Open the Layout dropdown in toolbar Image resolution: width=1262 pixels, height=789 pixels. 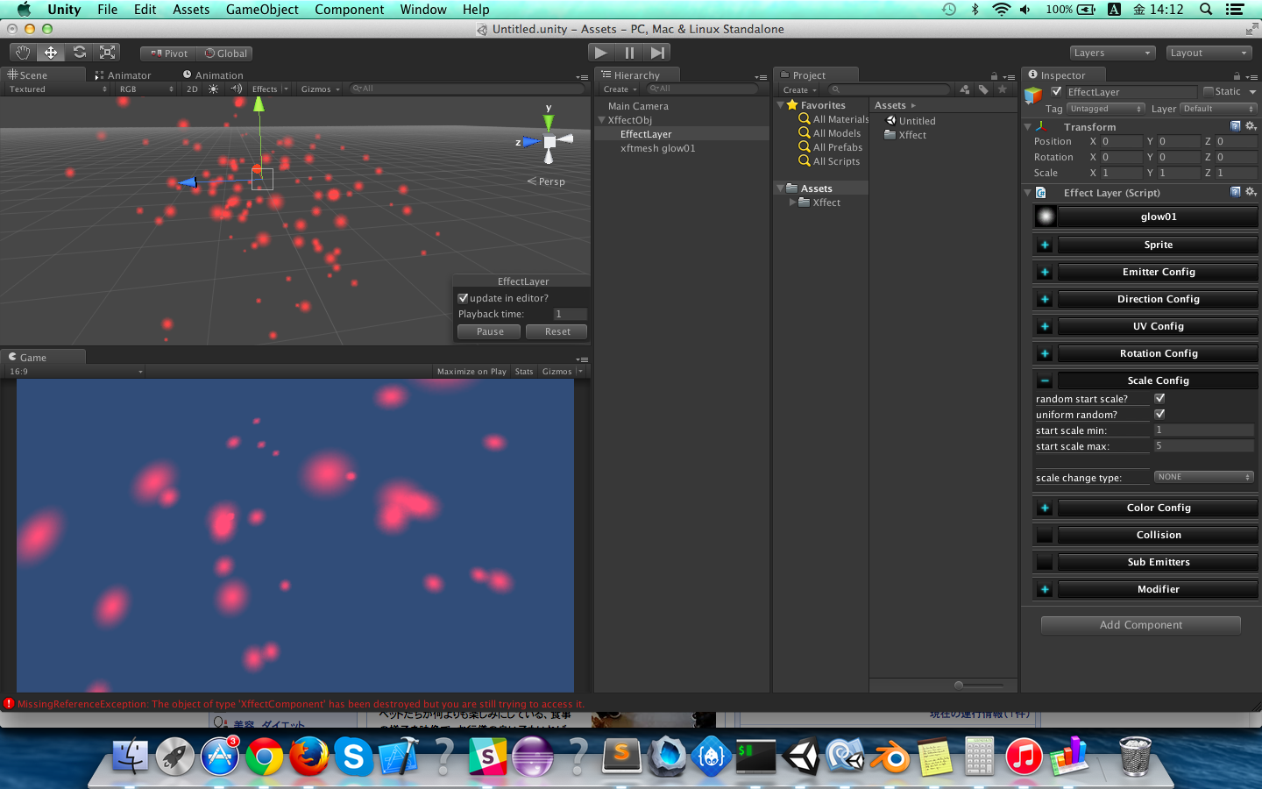pyautogui.click(x=1209, y=53)
